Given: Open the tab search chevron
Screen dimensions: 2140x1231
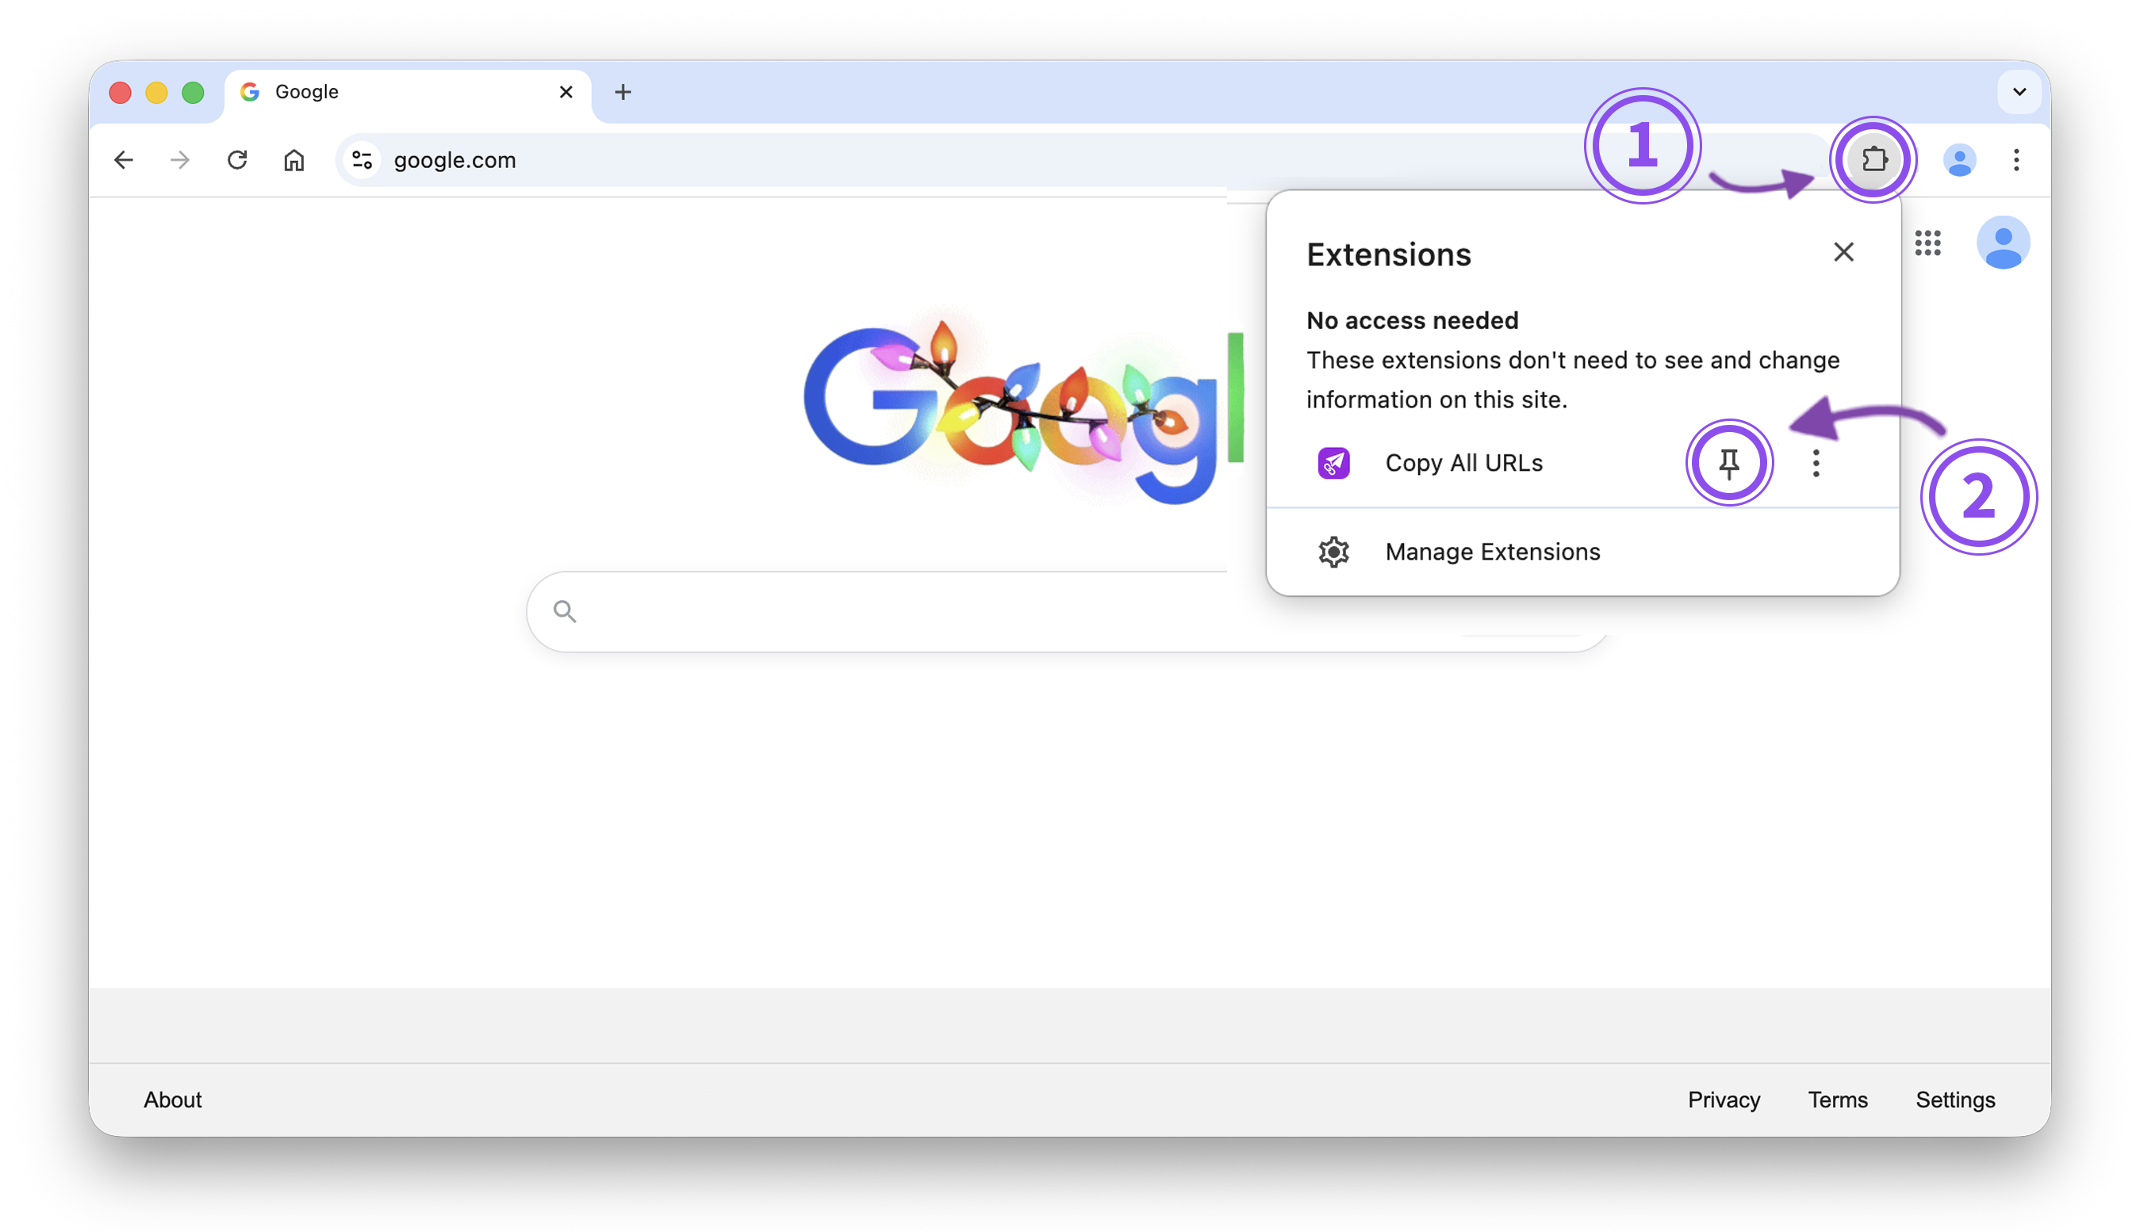Looking at the screenshot, I should [2019, 91].
